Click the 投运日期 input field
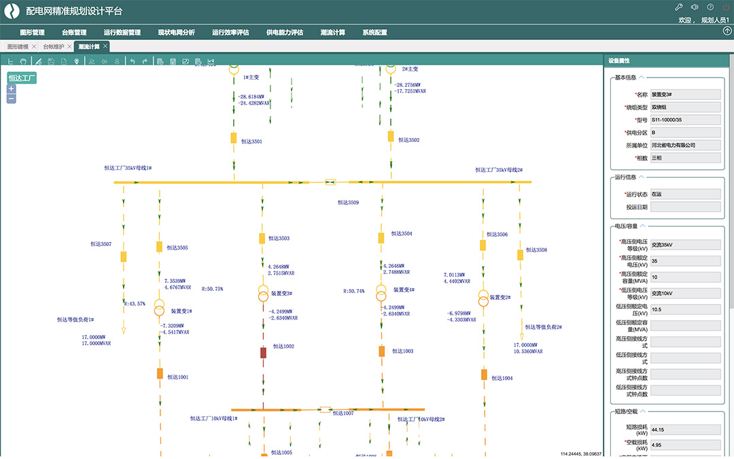This screenshot has height=459, width=734. click(685, 207)
